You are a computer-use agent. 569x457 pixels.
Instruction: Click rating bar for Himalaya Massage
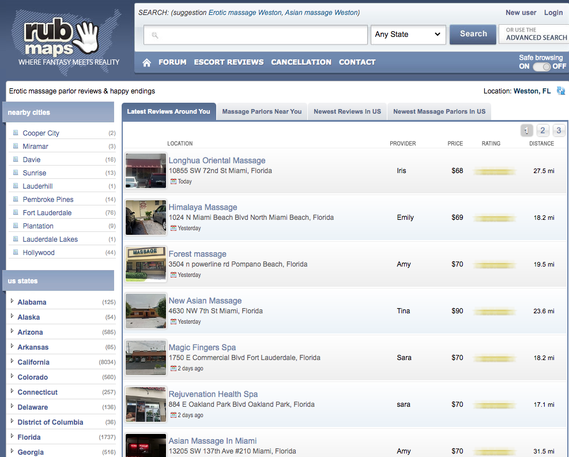(x=494, y=218)
